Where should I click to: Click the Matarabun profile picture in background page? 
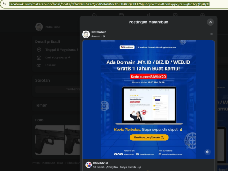[39, 27]
